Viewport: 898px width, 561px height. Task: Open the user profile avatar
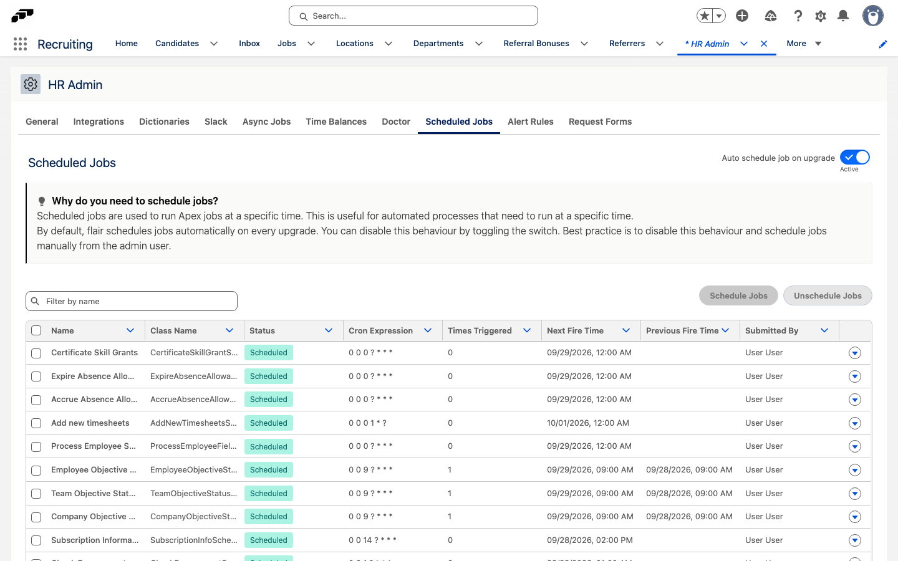[873, 16]
